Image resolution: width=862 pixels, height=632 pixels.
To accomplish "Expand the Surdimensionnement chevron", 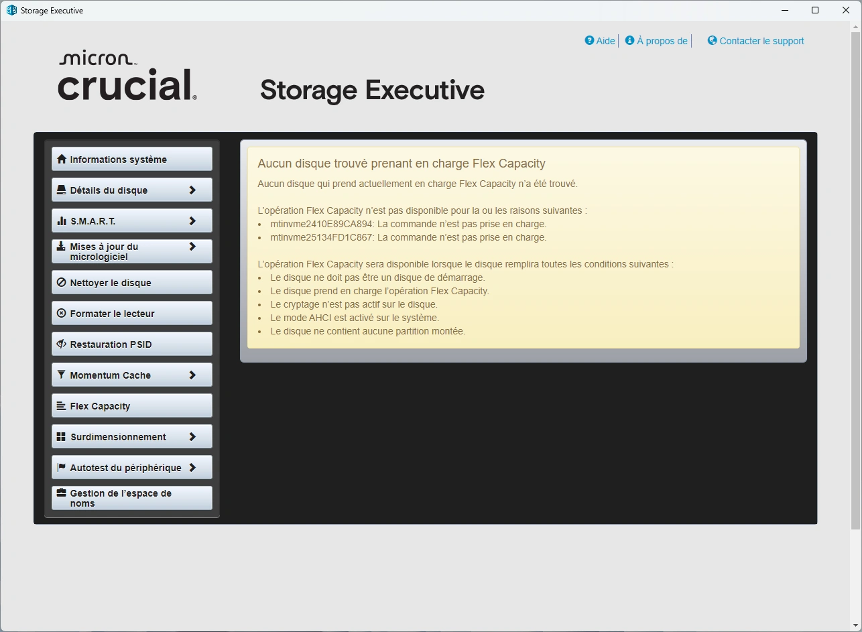I will pos(192,436).
